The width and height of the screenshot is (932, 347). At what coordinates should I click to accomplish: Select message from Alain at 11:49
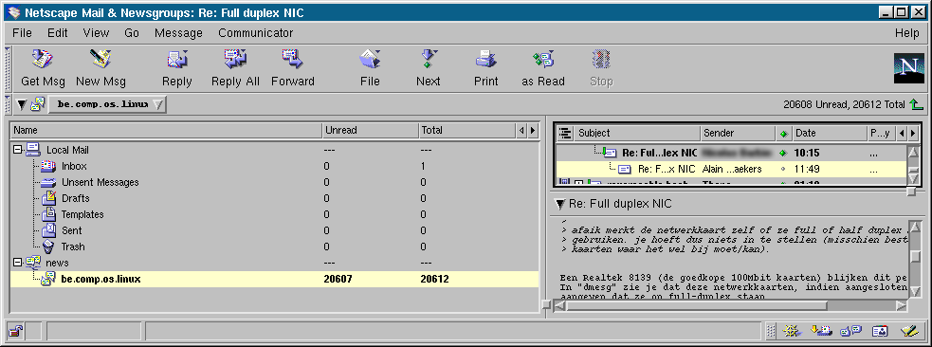click(x=731, y=170)
